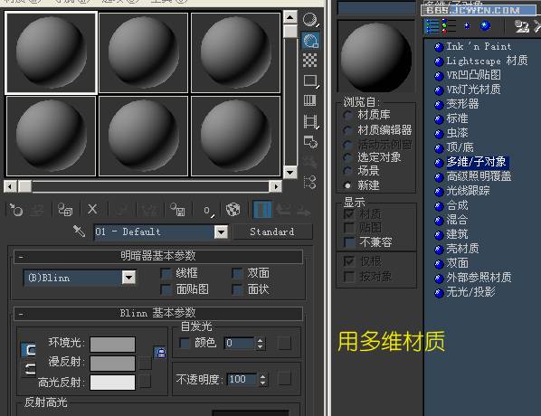Click the make preview film icon
The width and height of the screenshot is (541, 416).
pyautogui.click(x=310, y=121)
